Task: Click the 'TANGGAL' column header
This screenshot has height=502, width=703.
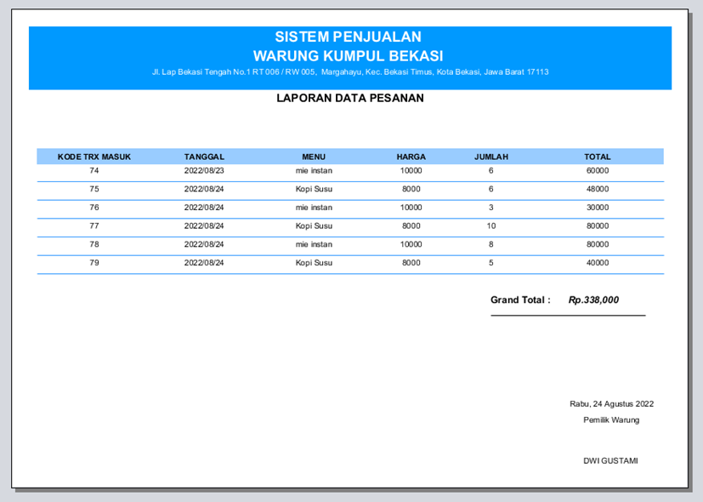Action: (x=204, y=157)
